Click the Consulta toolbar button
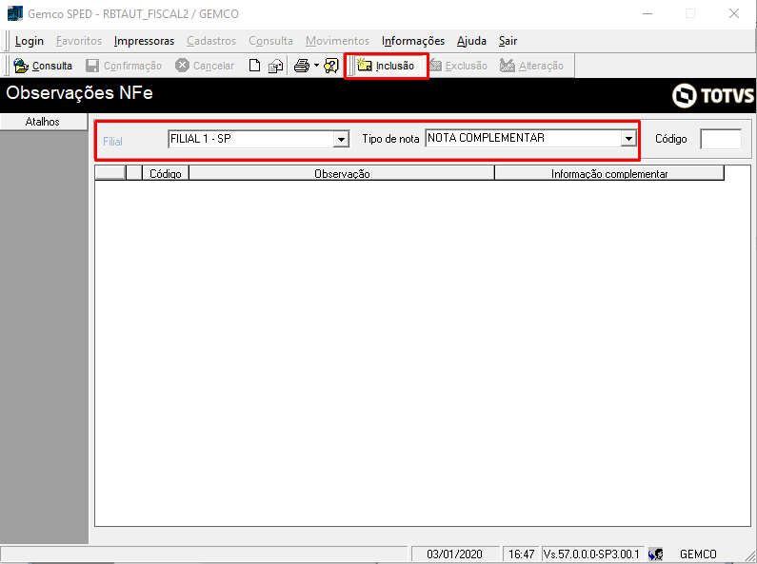The height and width of the screenshot is (564, 757). coord(43,66)
